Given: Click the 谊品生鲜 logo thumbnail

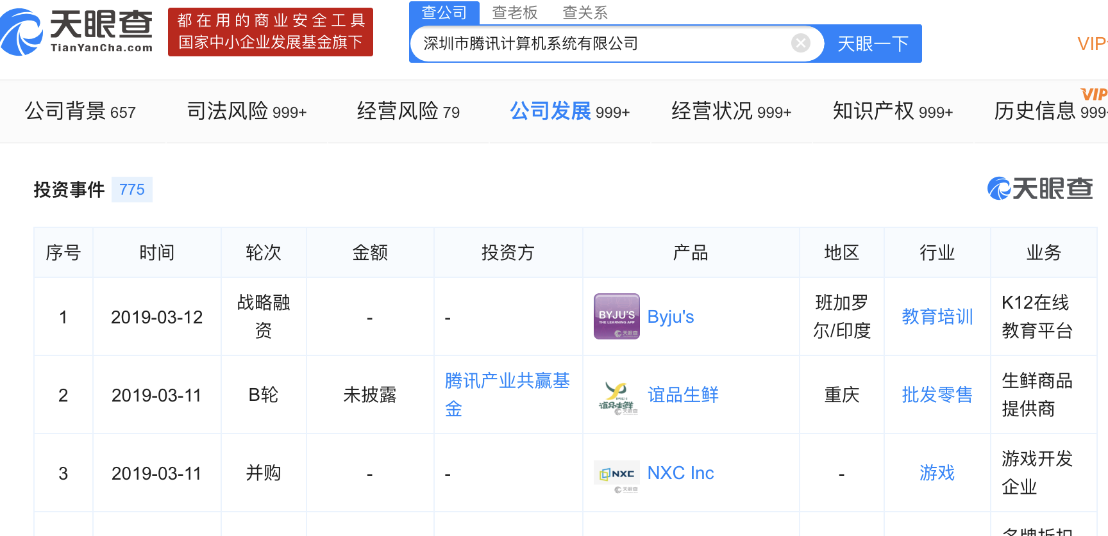Looking at the screenshot, I should 617,398.
